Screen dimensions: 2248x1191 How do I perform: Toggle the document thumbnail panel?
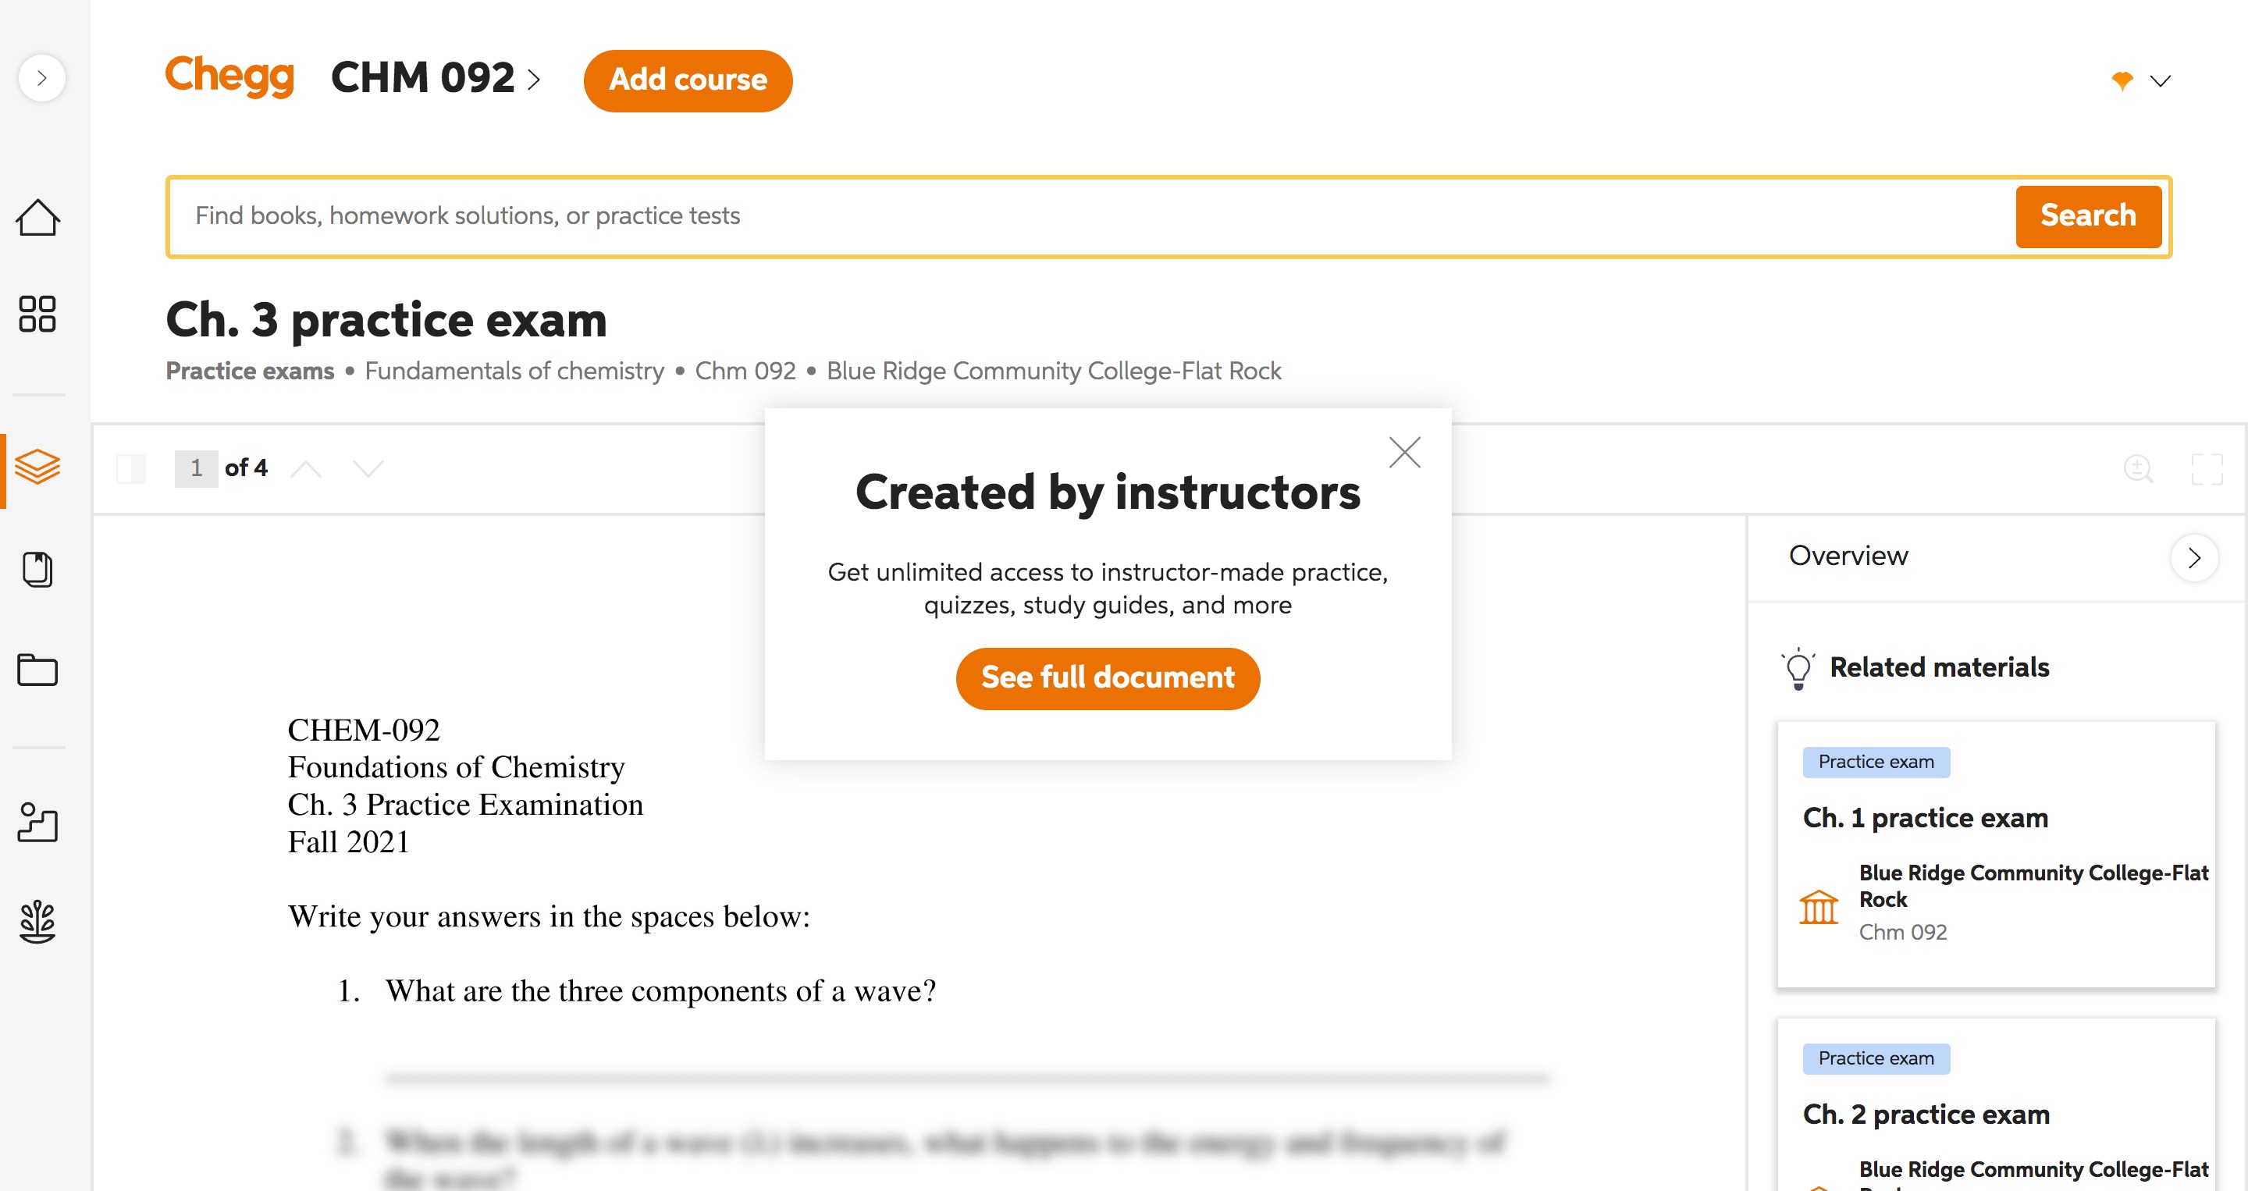pyautogui.click(x=132, y=468)
